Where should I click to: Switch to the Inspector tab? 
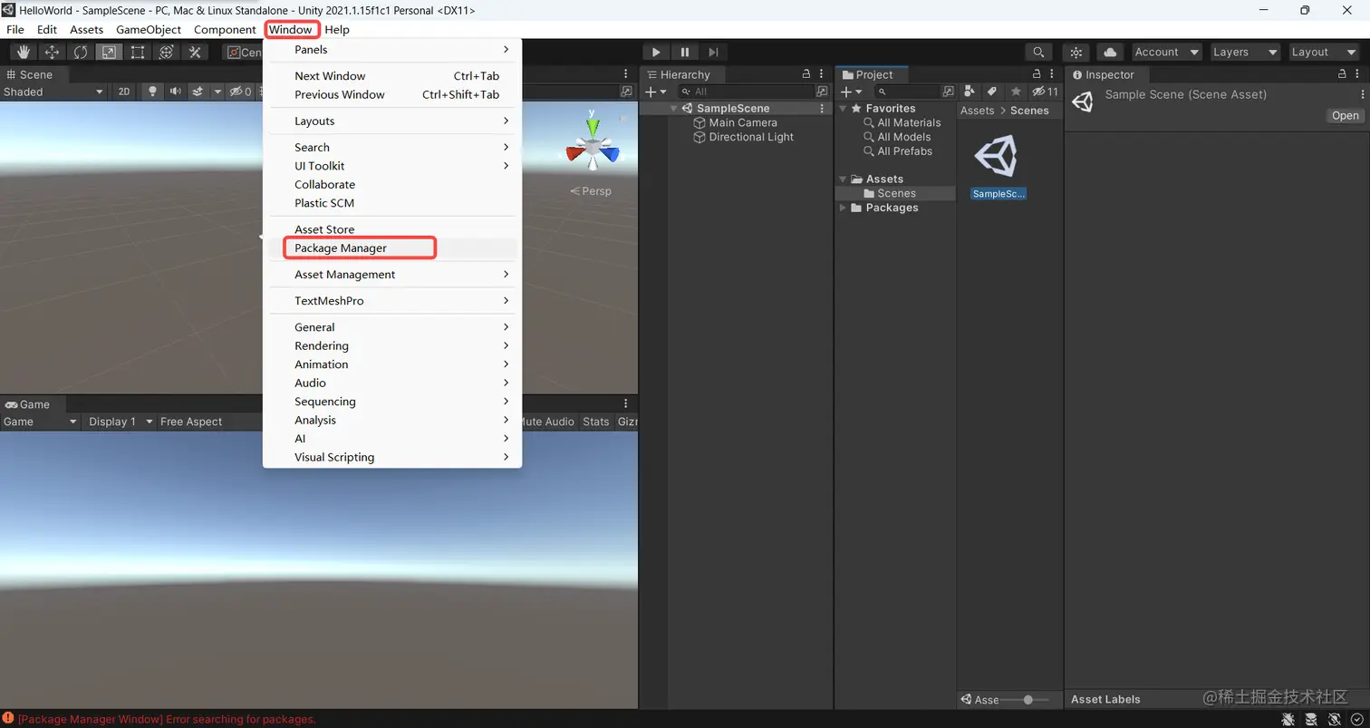coord(1108,74)
